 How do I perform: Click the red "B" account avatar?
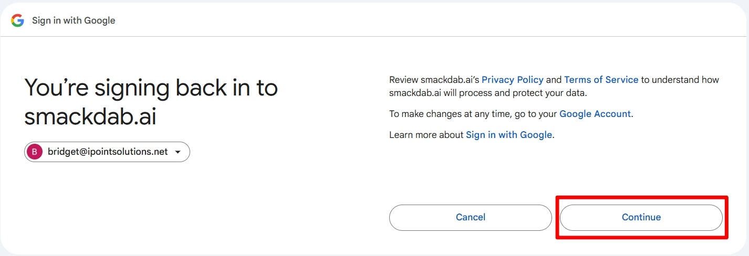click(x=34, y=152)
